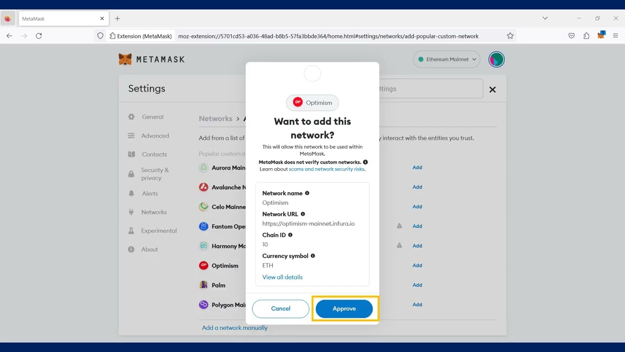Open the Firefox hamburger menu
Viewport: 625px width, 352px height.
(615, 36)
